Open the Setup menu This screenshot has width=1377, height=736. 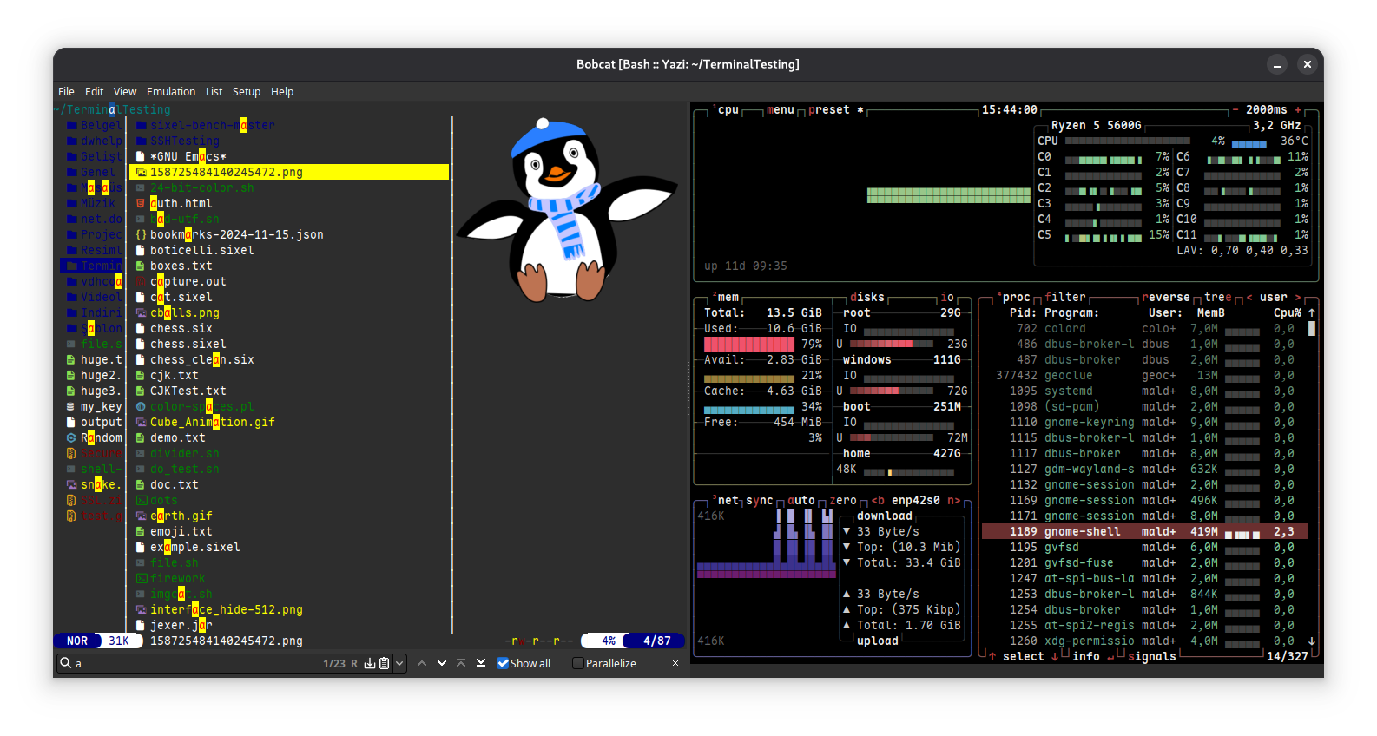point(247,91)
